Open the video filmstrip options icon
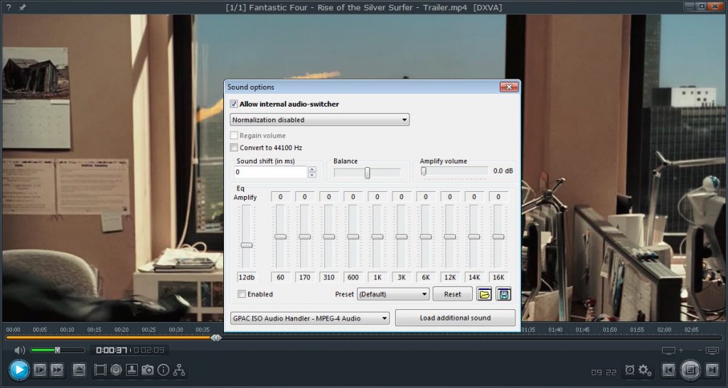728x388 pixels. click(x=100, y=370)
